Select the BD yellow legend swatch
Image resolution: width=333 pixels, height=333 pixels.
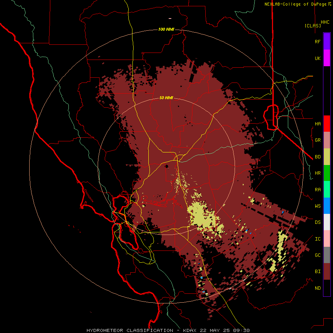(327, 157)
